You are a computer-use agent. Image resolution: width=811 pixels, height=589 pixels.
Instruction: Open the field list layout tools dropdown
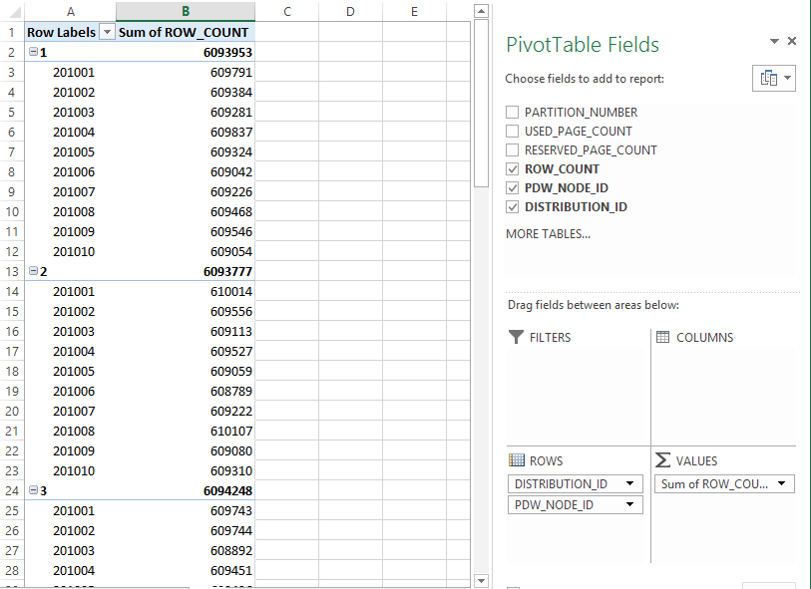click(x=774, y=78)
